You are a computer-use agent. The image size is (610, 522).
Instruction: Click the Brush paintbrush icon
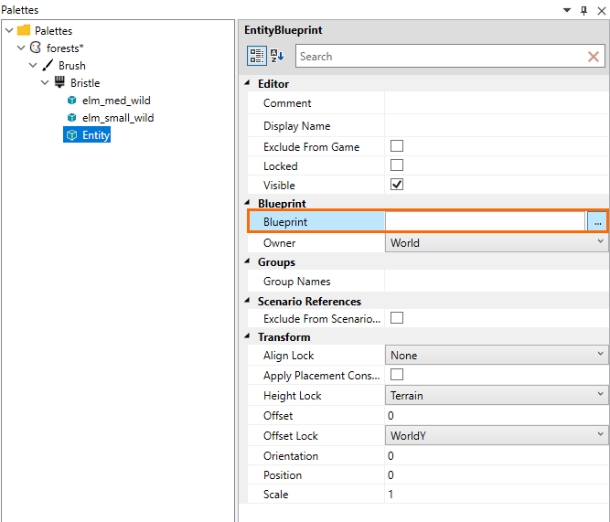click(48, 65)
